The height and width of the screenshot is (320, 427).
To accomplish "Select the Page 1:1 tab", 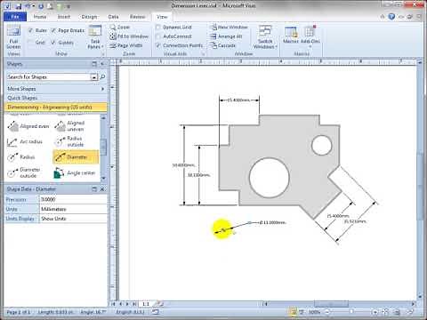I will (x=146, y=304).
